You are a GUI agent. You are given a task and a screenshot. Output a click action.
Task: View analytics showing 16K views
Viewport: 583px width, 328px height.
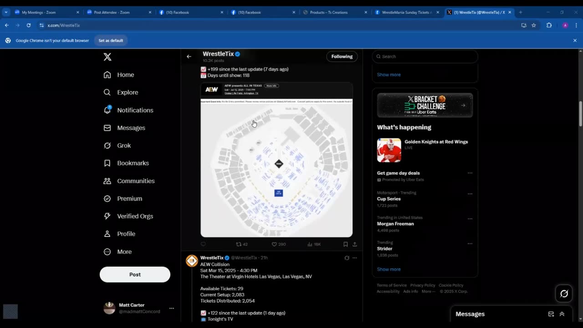click(x=314, y=245)
